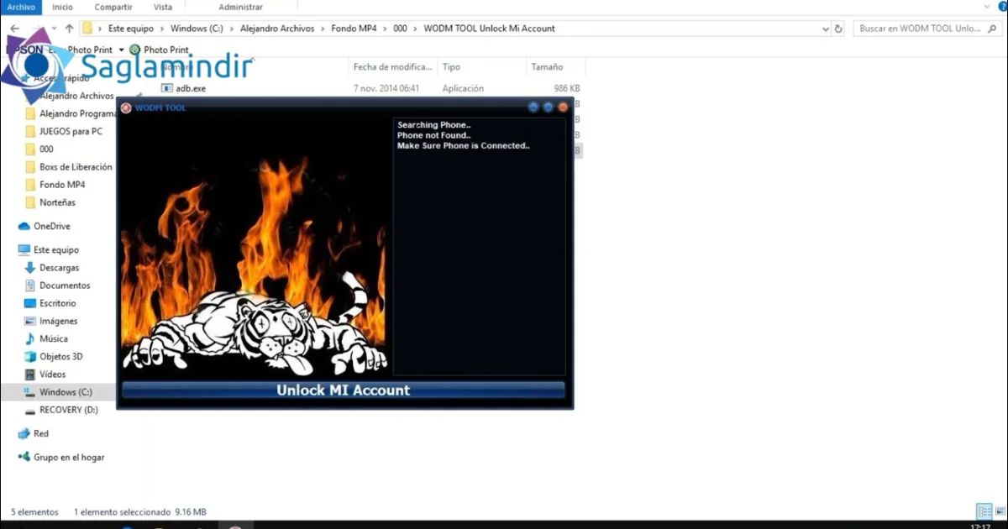Click the Música note icon

30,339
